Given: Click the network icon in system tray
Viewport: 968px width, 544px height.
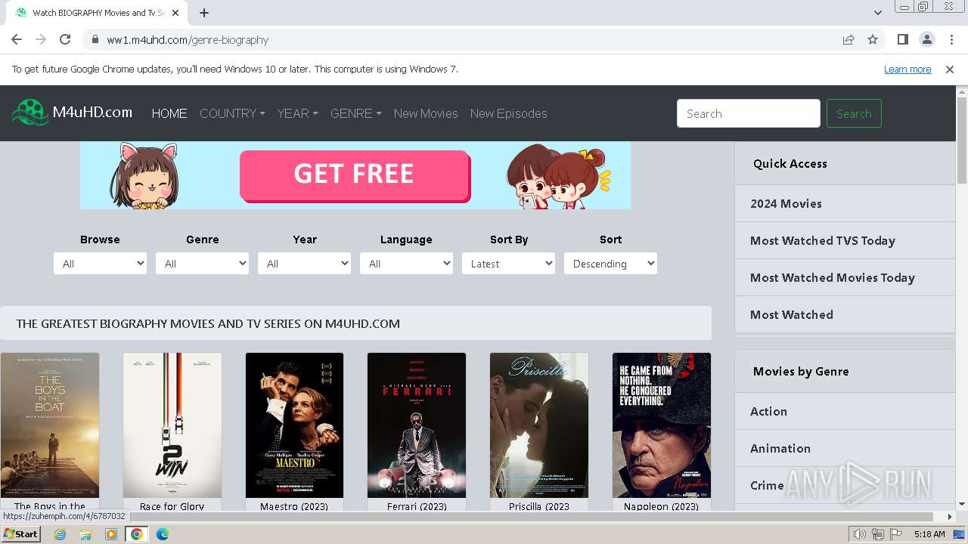Looking at the screenshot, I should coord(878,534).
